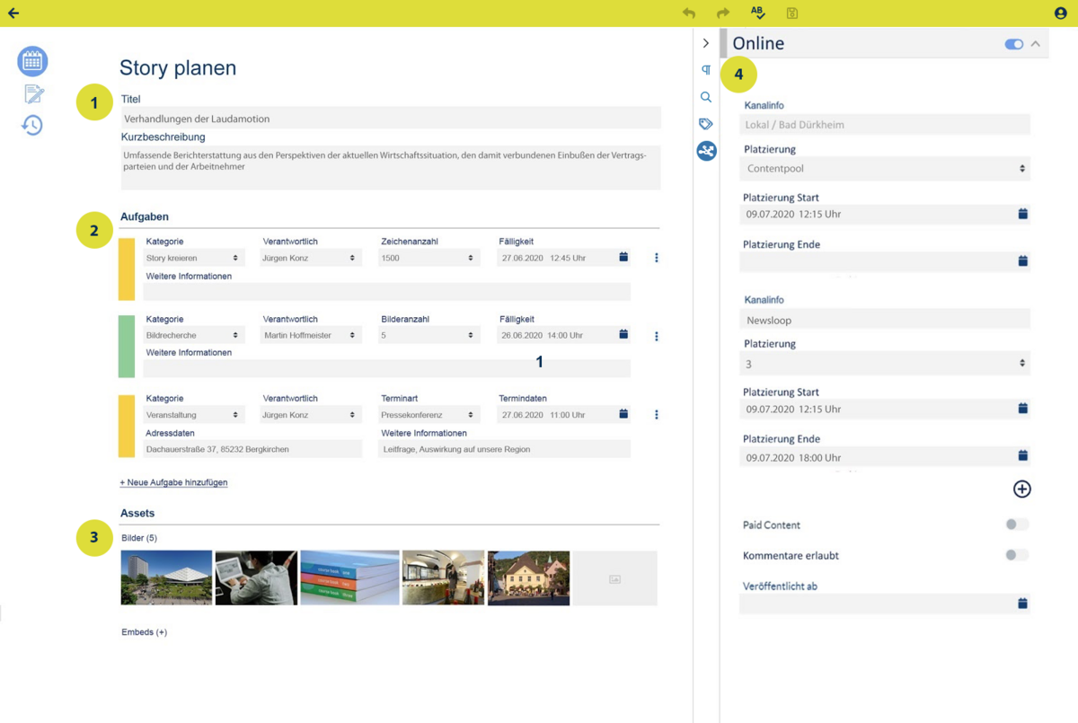Open Zeichenanzahl dropdown showing 1500
Viewport: 1078px width, 723px height.
coord(429,258)
